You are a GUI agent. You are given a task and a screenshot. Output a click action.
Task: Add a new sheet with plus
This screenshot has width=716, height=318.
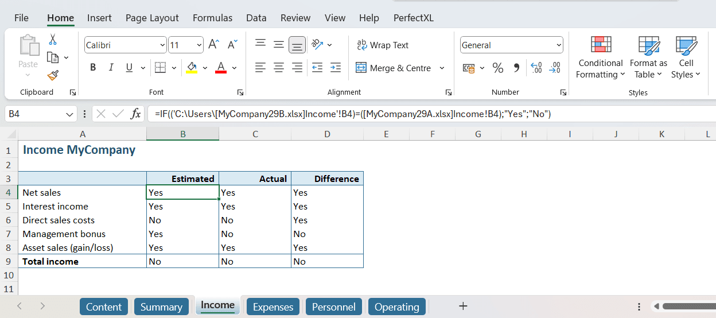(463, 306)
